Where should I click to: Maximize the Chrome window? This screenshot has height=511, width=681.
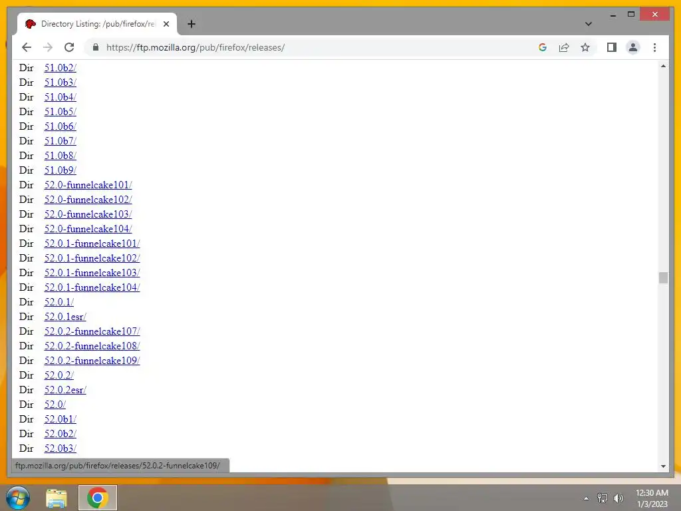[x=631, y=15]
